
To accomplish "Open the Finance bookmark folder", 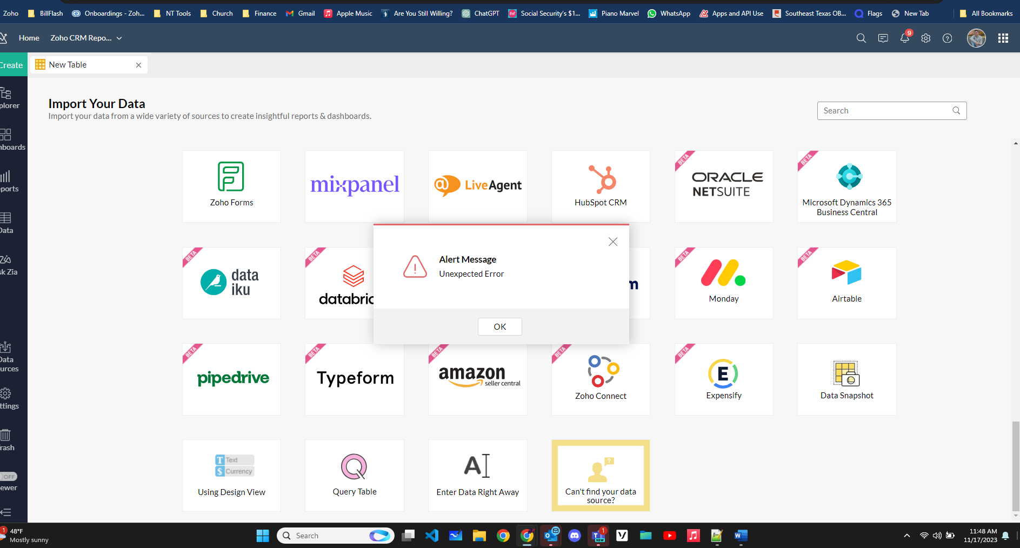I will (259, 13).
